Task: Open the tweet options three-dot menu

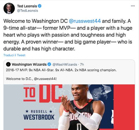Action: 133,6
